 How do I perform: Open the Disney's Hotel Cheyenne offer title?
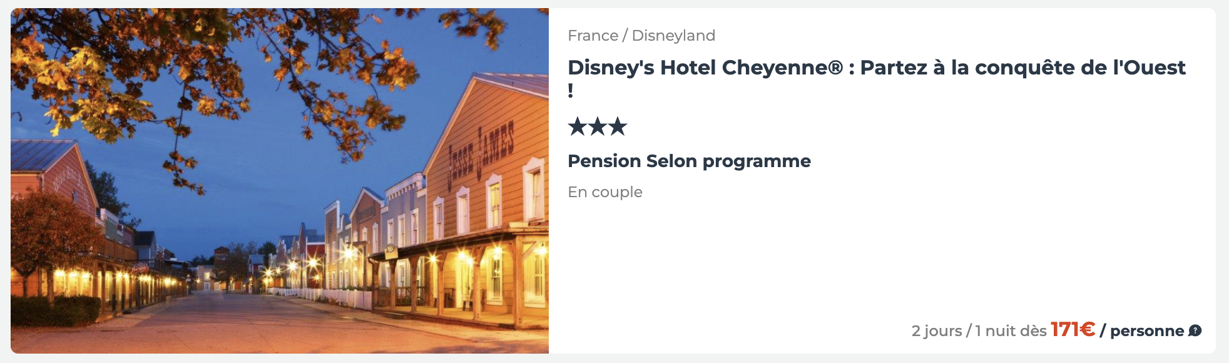coord(876,78)
